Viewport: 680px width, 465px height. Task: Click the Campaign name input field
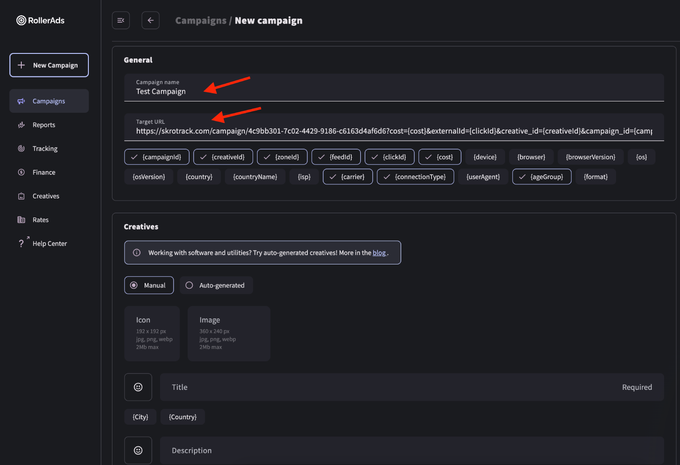pos(394,87)
